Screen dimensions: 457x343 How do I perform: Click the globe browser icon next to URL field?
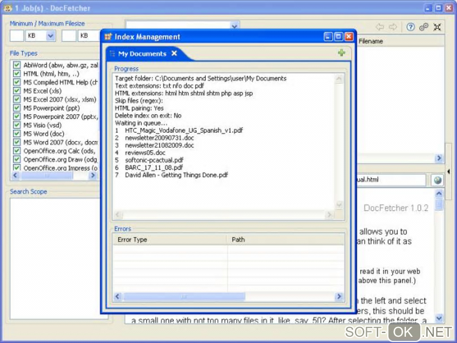437,180
